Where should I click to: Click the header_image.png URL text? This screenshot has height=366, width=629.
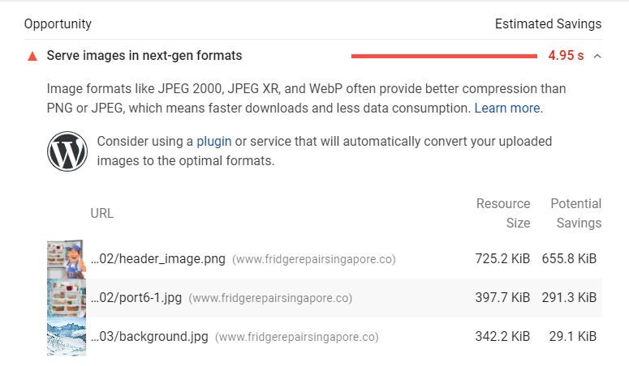pyautogui.click(x=157, y=259)
